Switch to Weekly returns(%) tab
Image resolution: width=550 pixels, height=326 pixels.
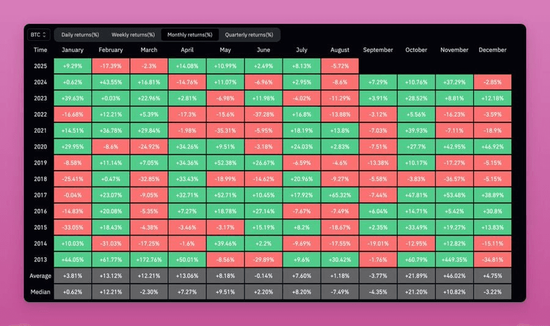(x=133, y=35)
